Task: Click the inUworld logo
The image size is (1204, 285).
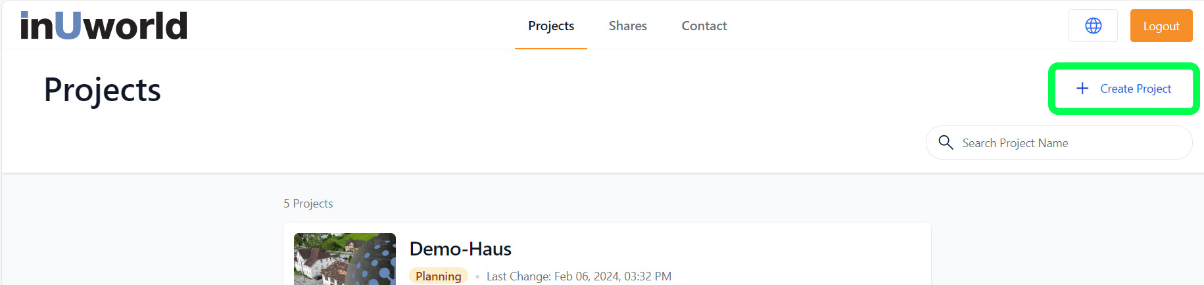Action: click(x=104, y=26)
